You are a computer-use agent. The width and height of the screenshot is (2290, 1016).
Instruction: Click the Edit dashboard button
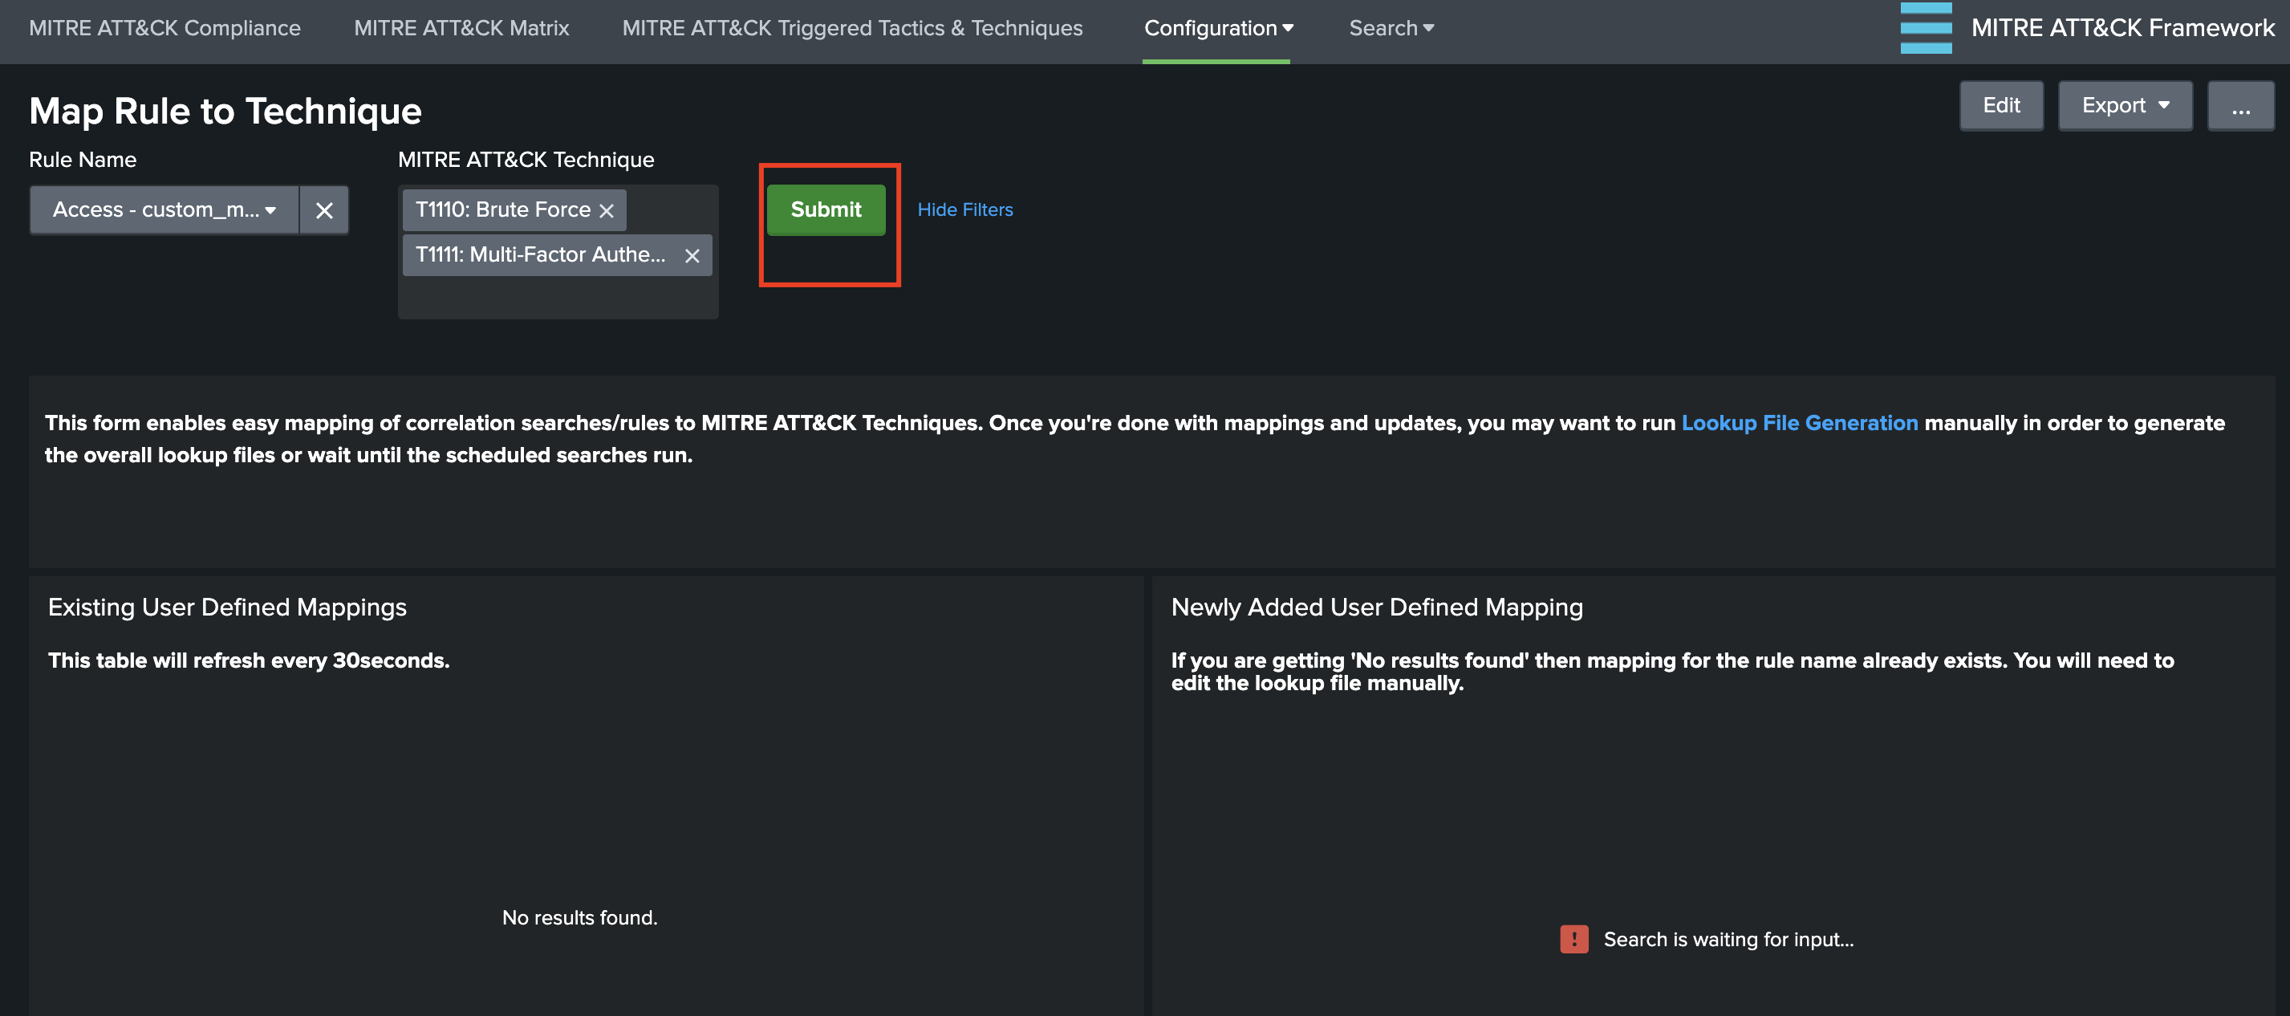point(2001,106)
